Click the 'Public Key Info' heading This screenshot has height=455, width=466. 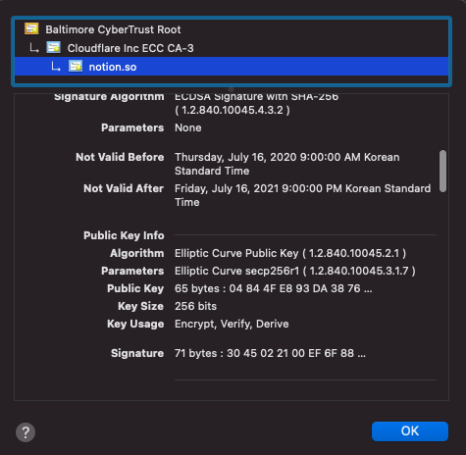coord(124,235)
